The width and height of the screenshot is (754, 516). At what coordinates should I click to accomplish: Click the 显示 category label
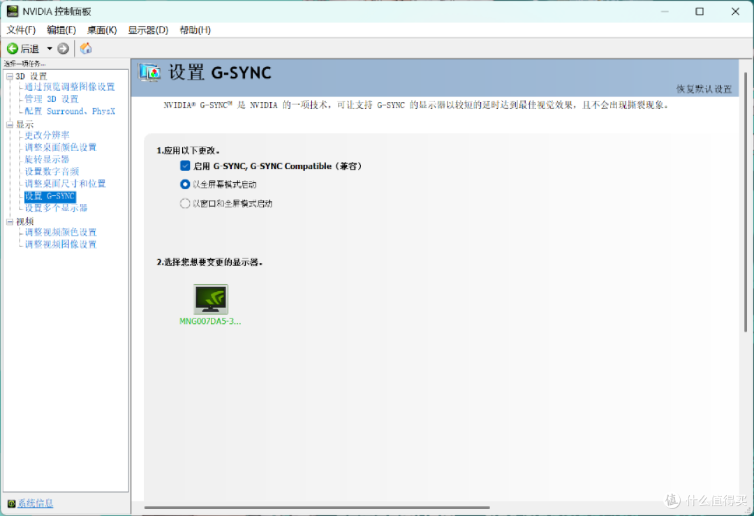(x=25, y=124)
